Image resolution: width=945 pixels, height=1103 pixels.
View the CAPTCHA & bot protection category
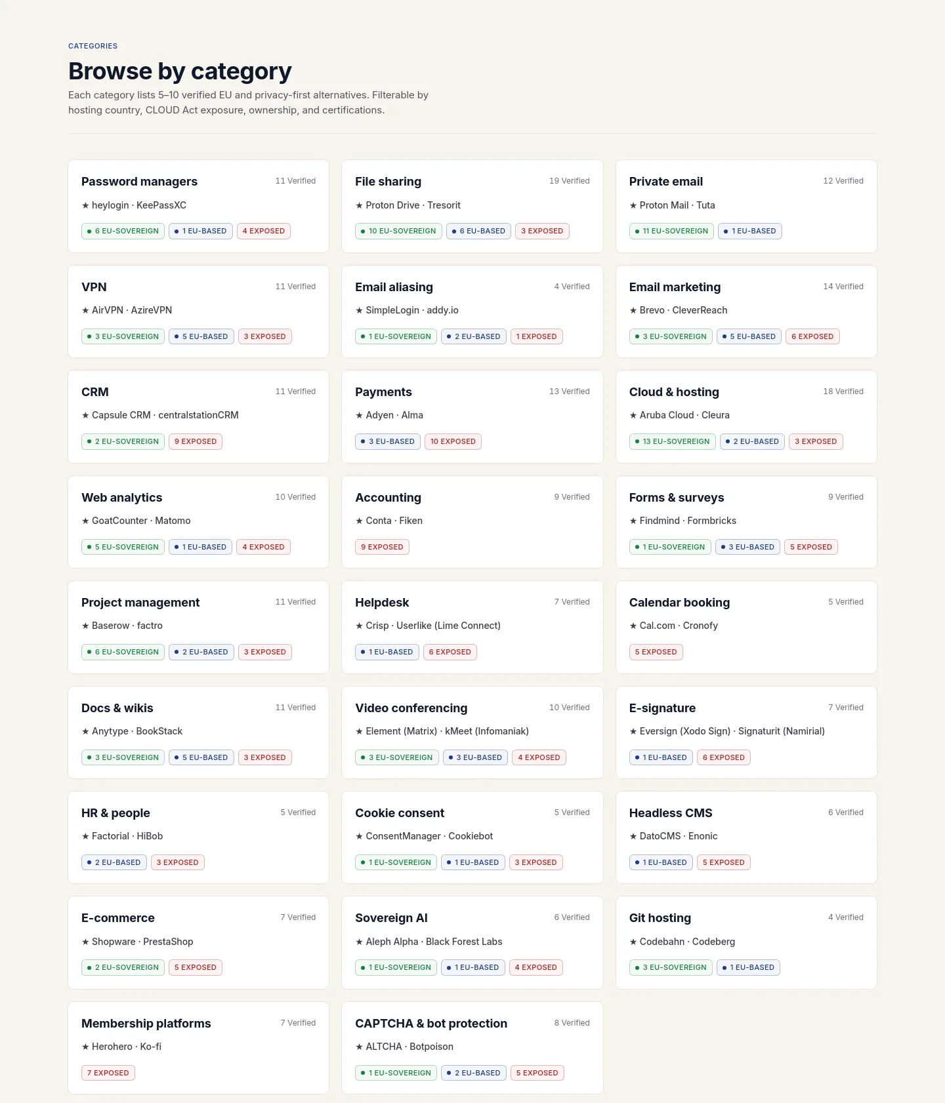click(x=472, y=1048)
